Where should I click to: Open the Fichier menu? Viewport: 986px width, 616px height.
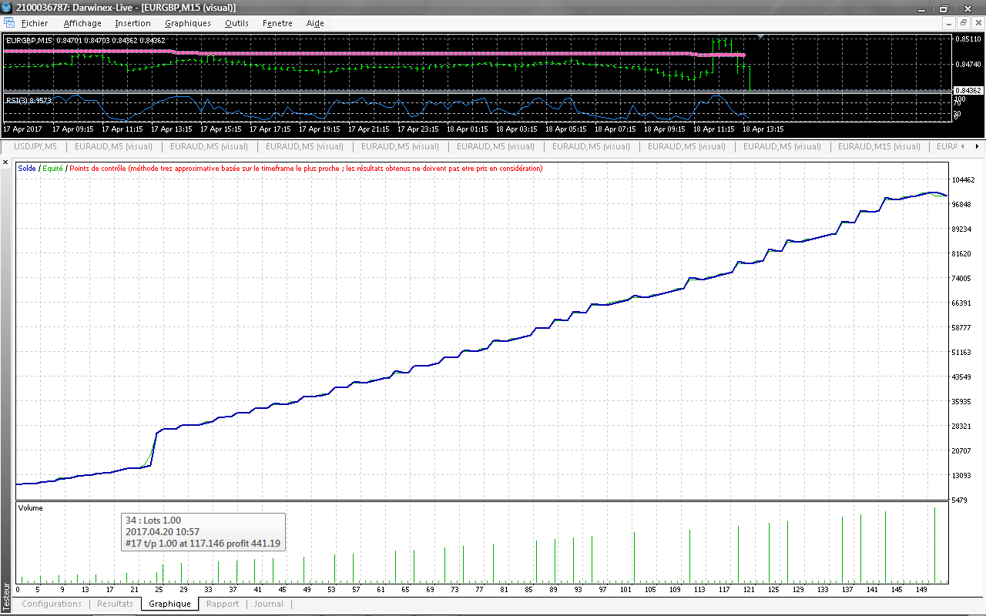pyautogui.click(x=35, y=23)
